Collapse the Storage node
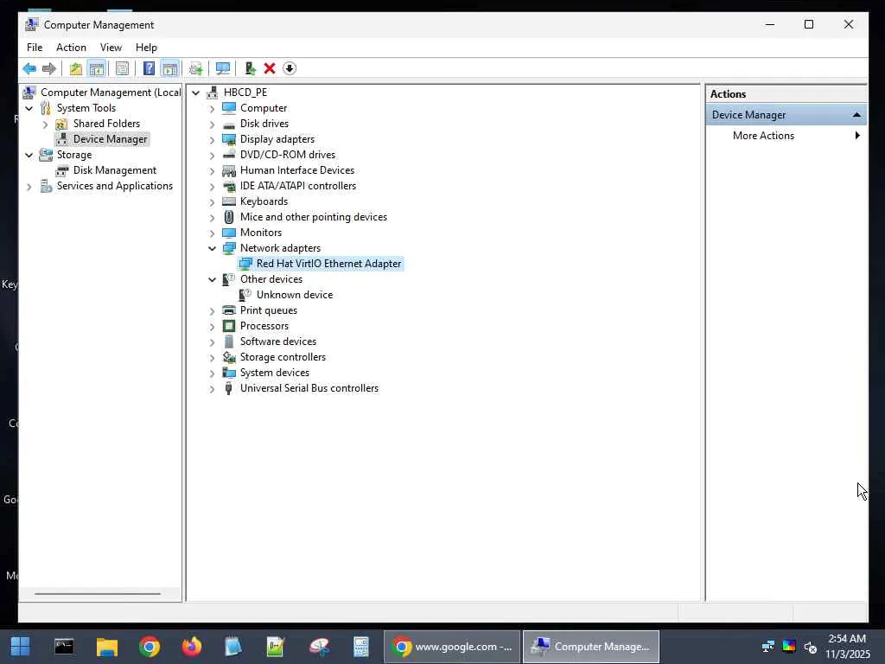Image resolution: width=885 pixels, height=664 pixels. (x=29, y=156)
